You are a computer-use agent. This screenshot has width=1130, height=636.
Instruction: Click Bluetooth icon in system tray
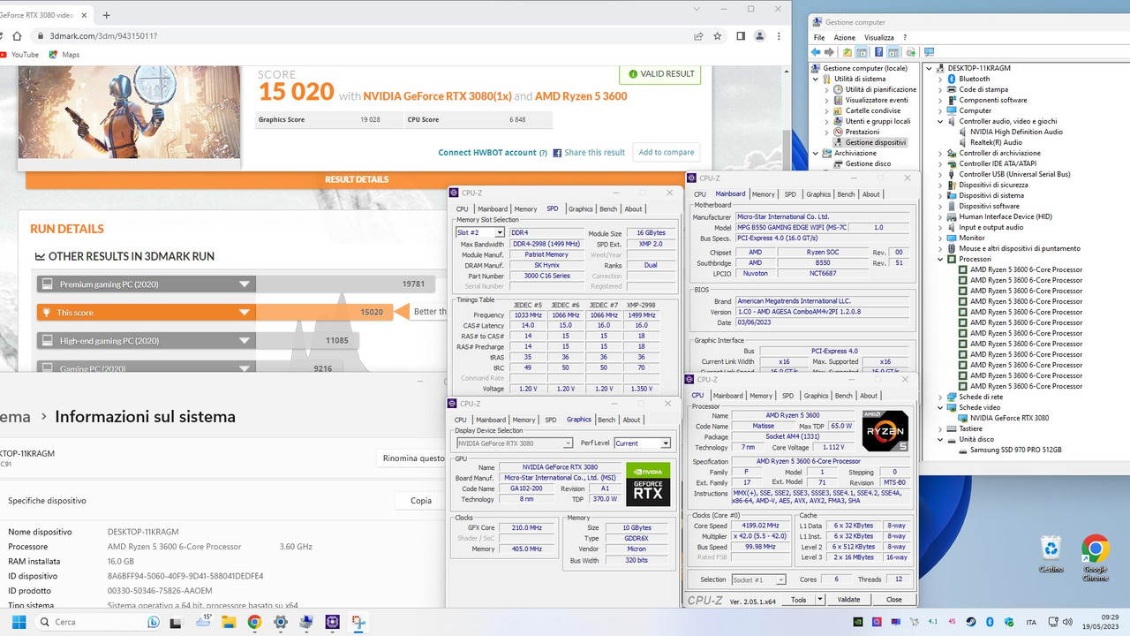[x=990, y=622]
